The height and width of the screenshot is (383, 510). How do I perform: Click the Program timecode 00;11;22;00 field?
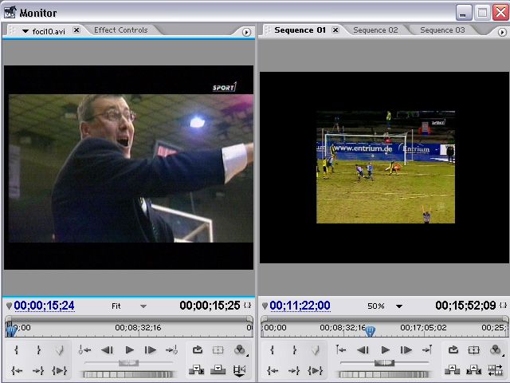(300, 306)
